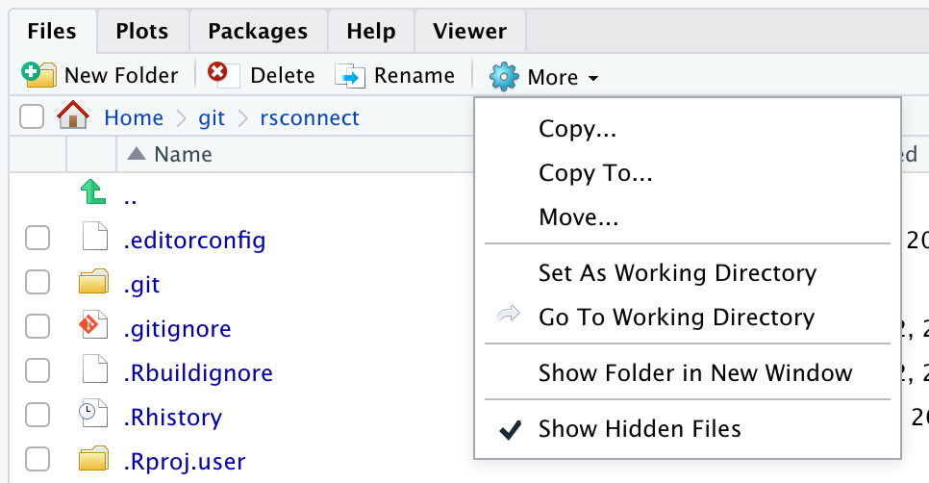Check the box next to .editorconfig

[37, 239]
